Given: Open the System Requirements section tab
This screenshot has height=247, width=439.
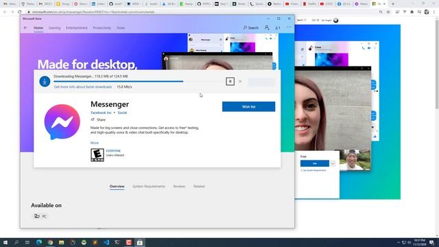Looking at the screenshot, I should coord(149,186).
